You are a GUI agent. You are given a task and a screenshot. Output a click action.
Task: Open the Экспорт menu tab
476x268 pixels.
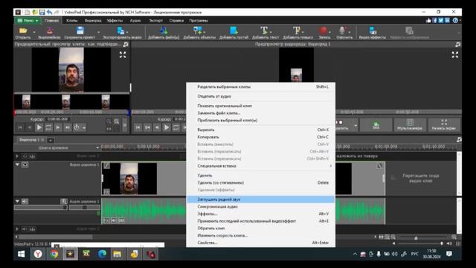(x=155, y=20)
